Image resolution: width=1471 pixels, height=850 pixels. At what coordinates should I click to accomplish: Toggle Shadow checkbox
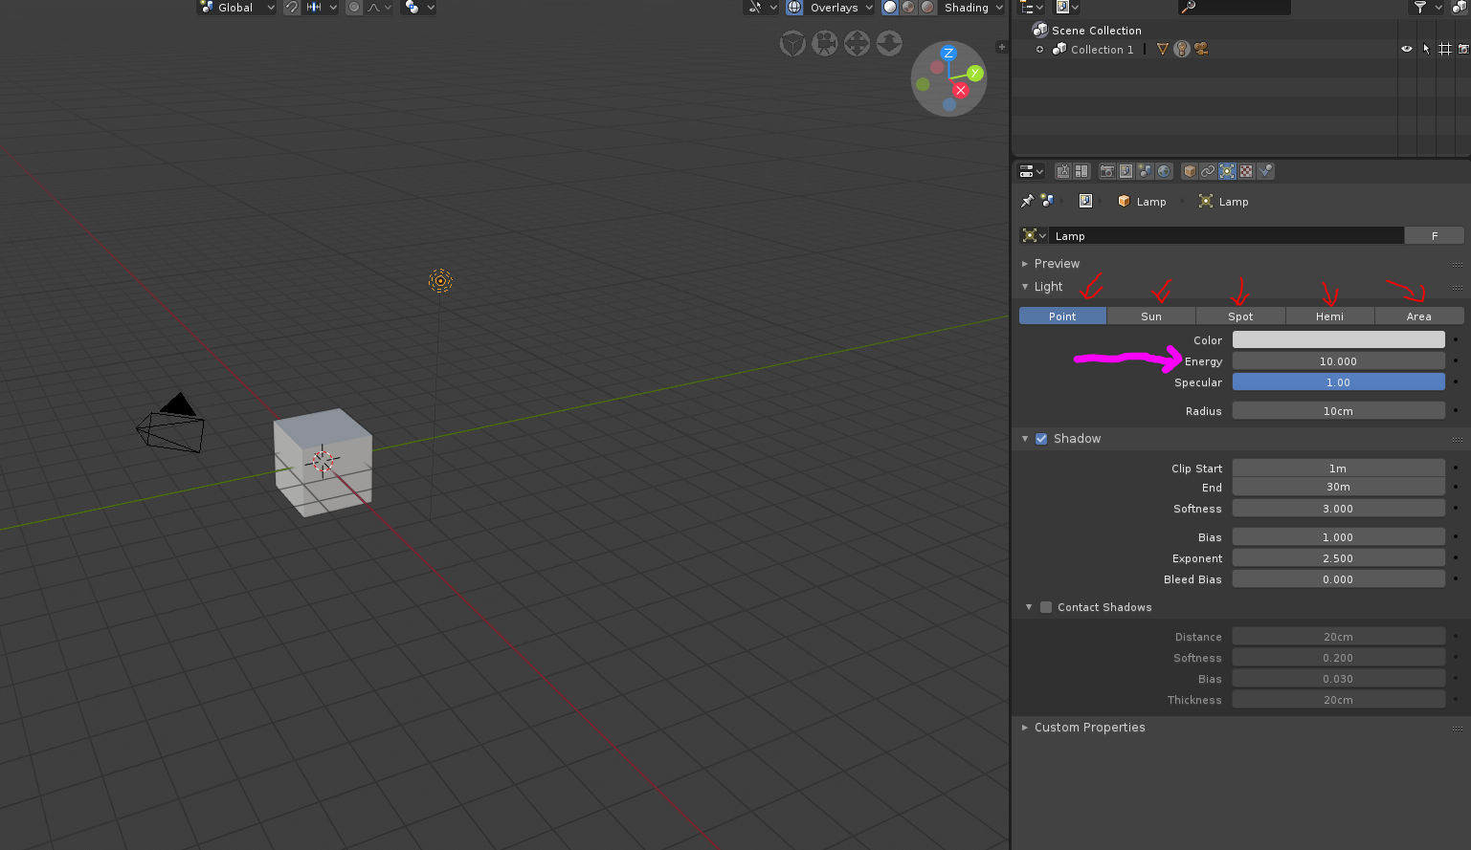click(1041, 439)
